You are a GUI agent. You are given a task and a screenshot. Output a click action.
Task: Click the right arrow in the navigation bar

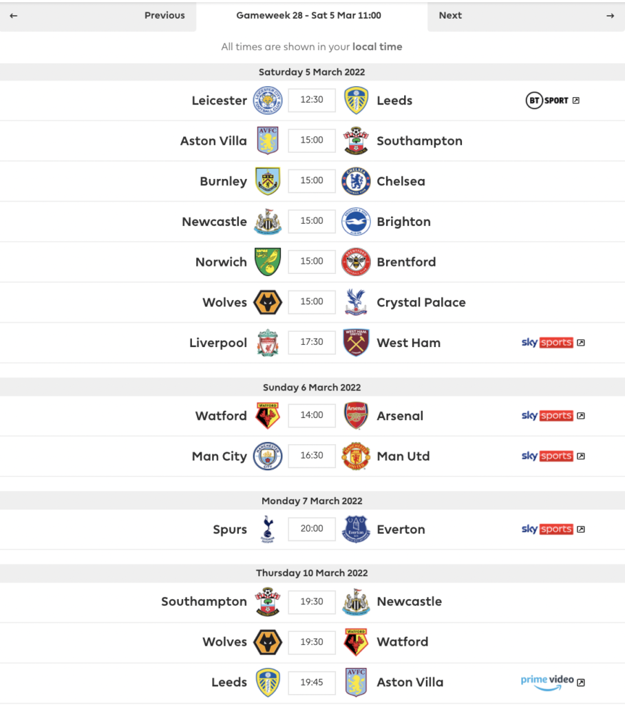pos(612,15)
